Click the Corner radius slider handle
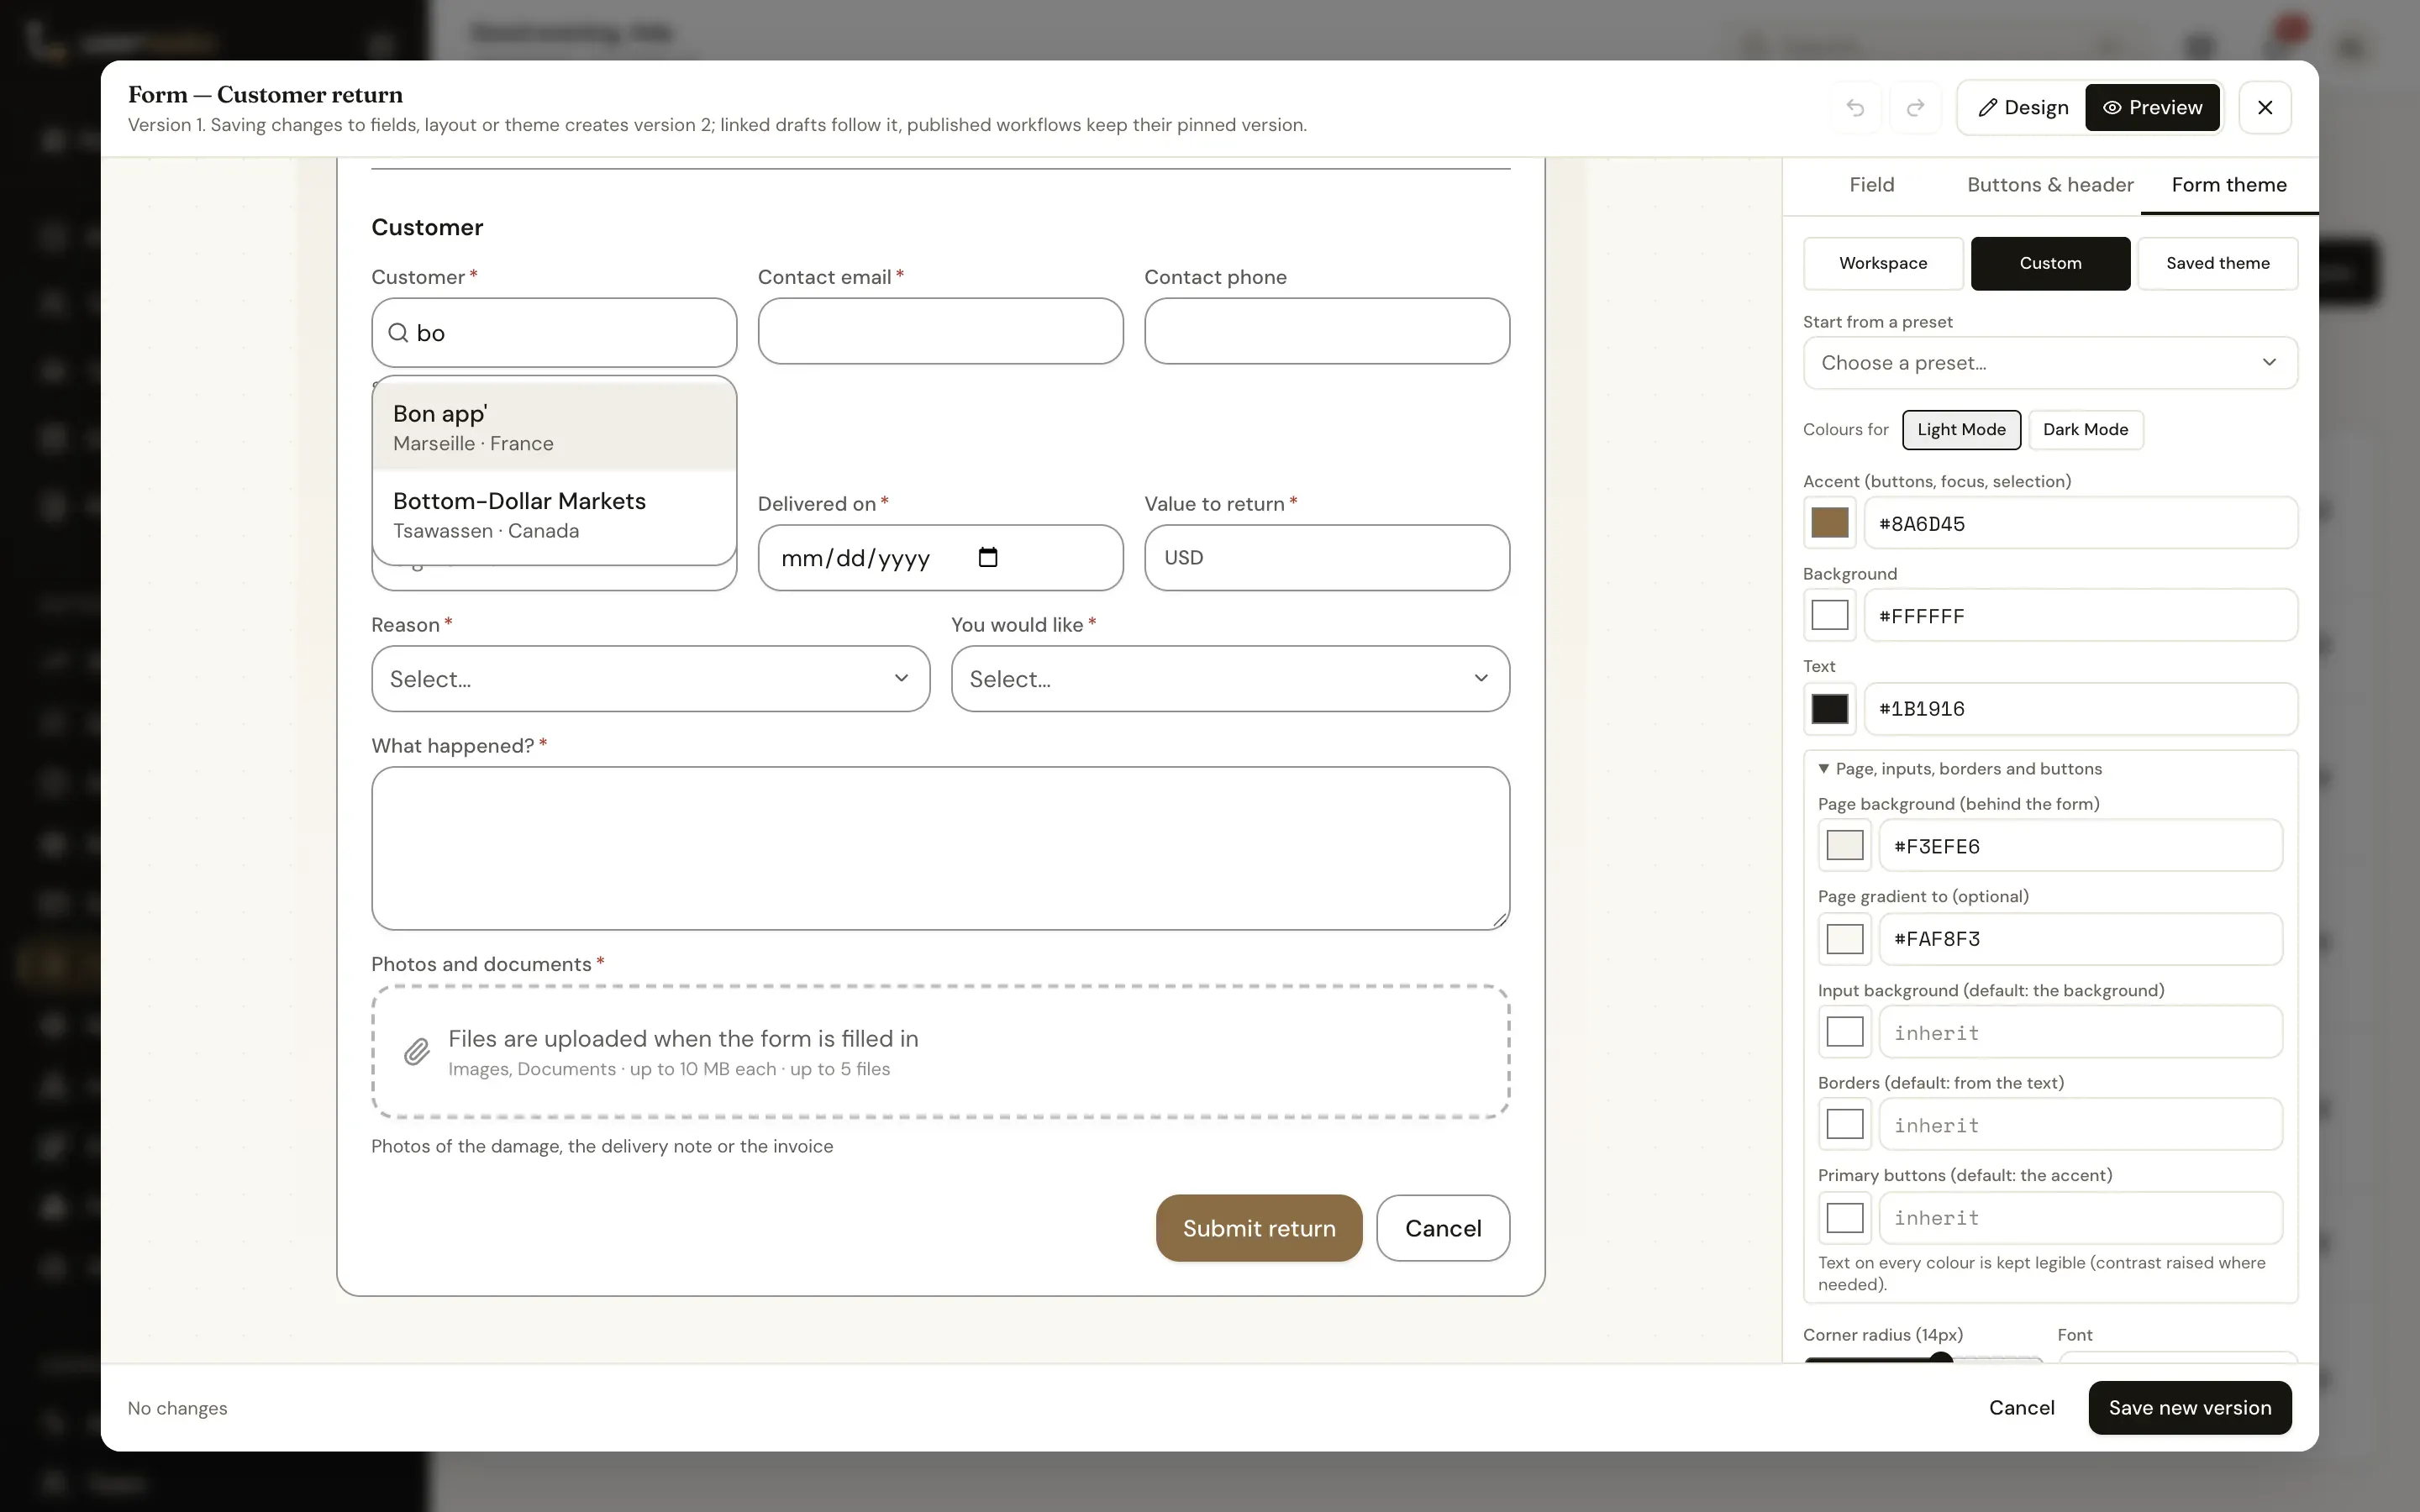The width and height of the screenshot is (2420, 1512). [x=1940, y=1358]
